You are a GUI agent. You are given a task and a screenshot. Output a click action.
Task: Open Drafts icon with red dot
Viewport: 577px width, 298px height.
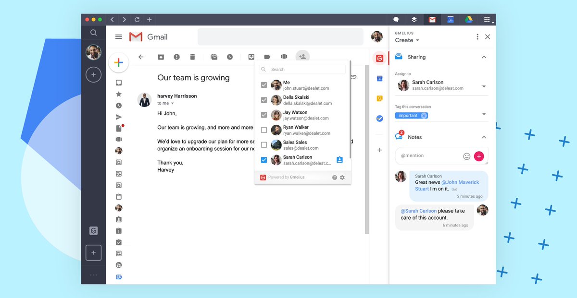pos(119,128)
